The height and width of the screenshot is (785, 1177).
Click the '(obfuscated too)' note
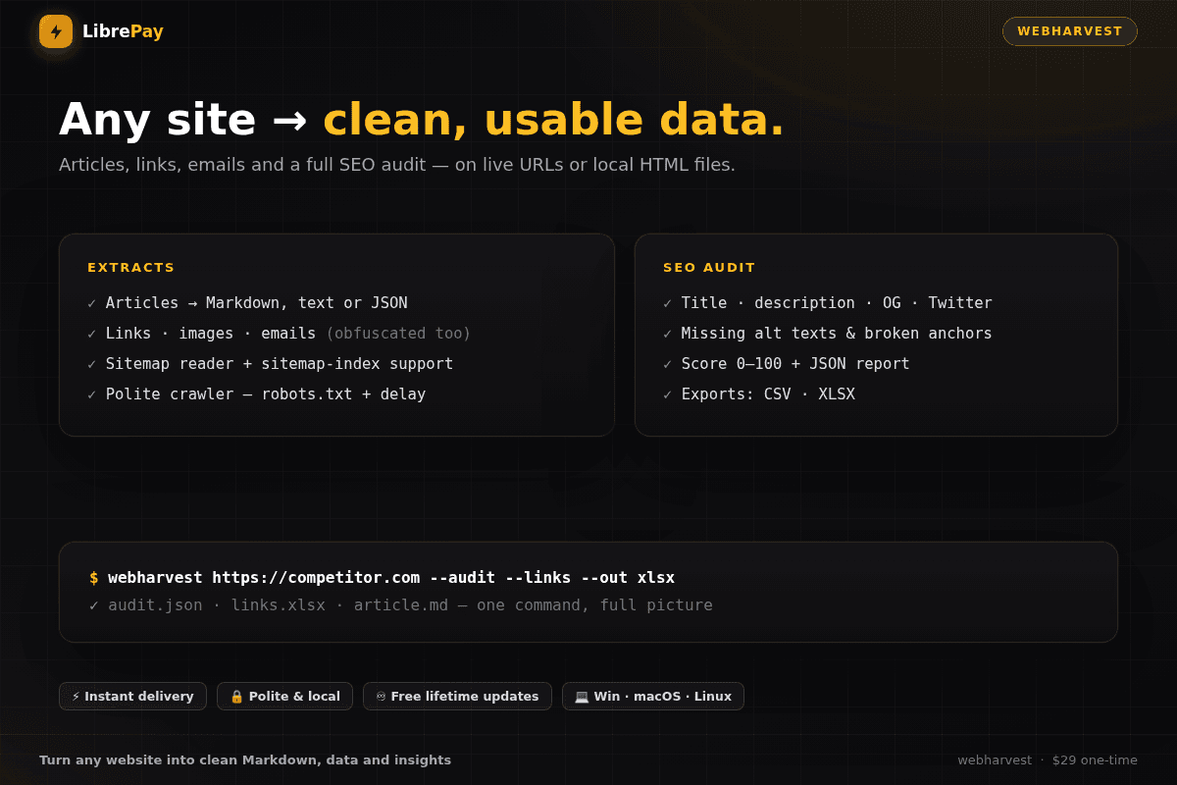[x=398, y=334]
